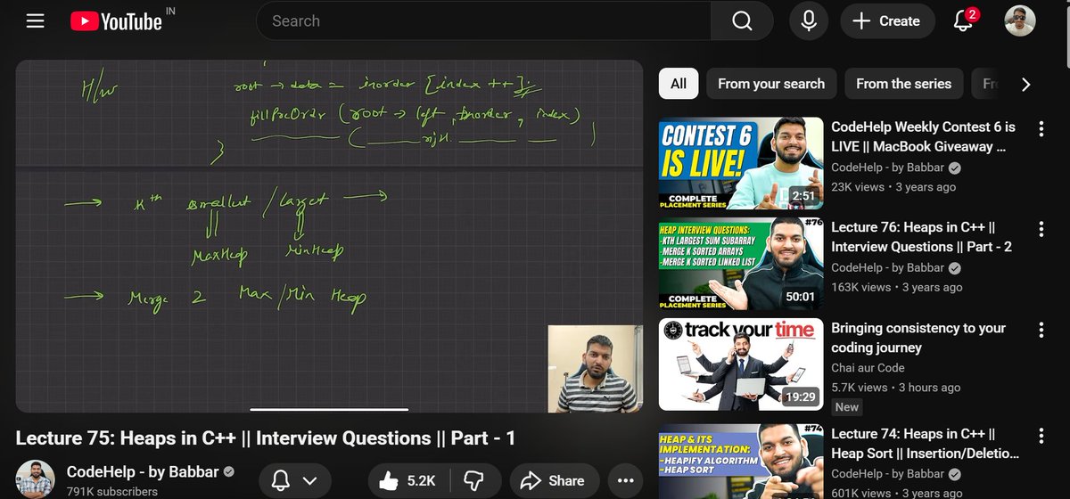1070x499 pixels.
Task: Dislike the video
Action: 474,481
